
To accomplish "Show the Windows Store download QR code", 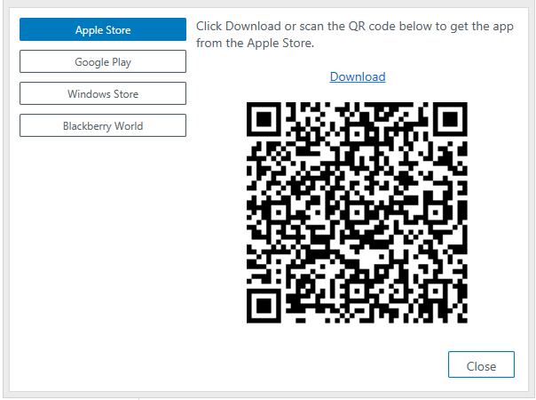I will 103,93.
